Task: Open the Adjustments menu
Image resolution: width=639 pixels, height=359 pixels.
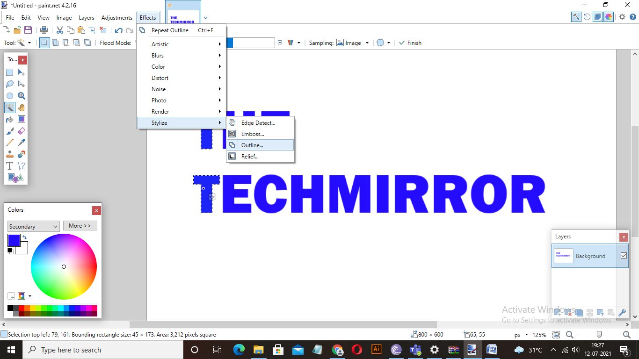Action: (117, 18)
